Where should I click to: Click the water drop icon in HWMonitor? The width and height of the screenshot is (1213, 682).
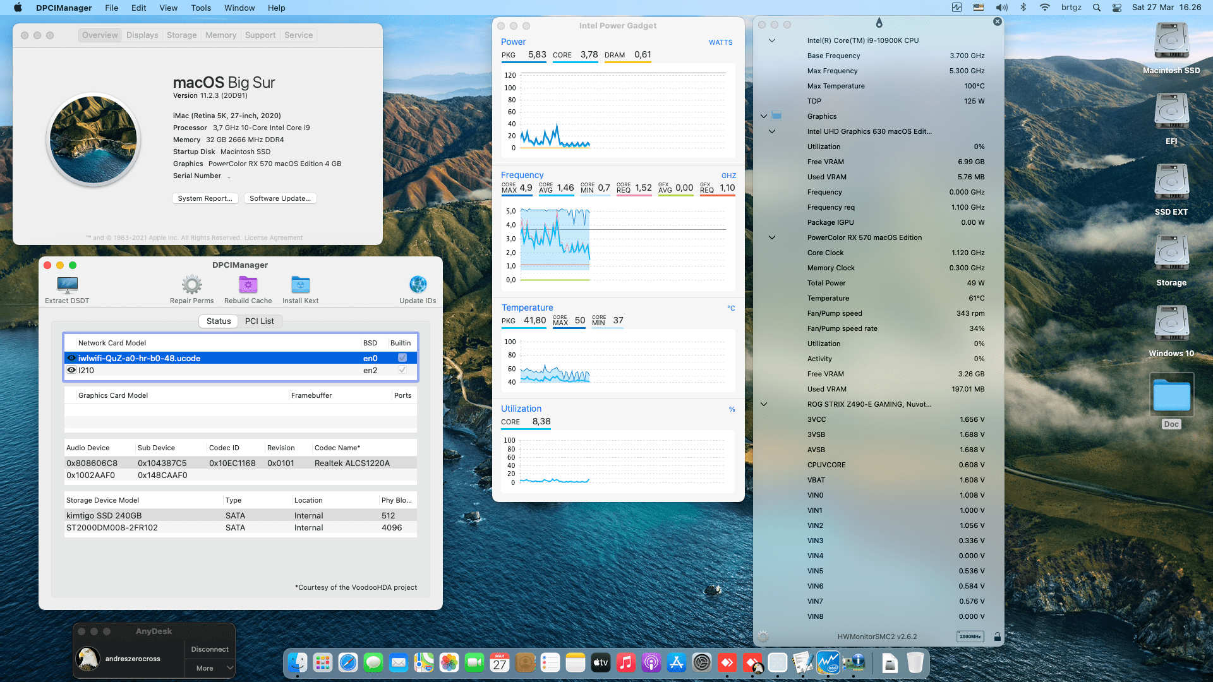click(879, 23)
